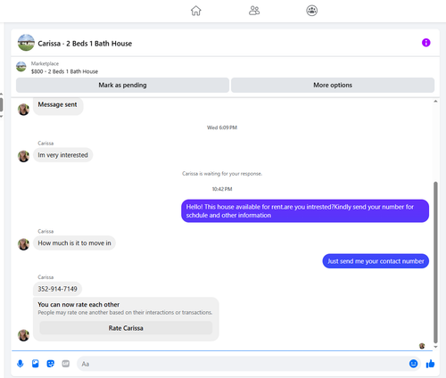Image resolution: width=446 pixels, height=378 pixels.
Task: Click the scroll down arrow of chat
Action: point(435,347)
